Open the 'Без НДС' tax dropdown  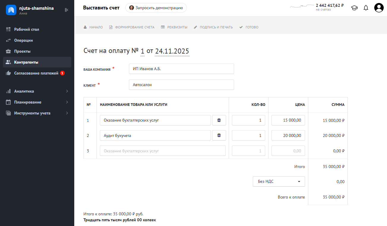279,182
